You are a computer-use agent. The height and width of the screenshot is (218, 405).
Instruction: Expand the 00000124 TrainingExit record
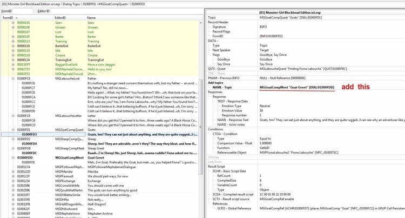click(x=13, y=60)
